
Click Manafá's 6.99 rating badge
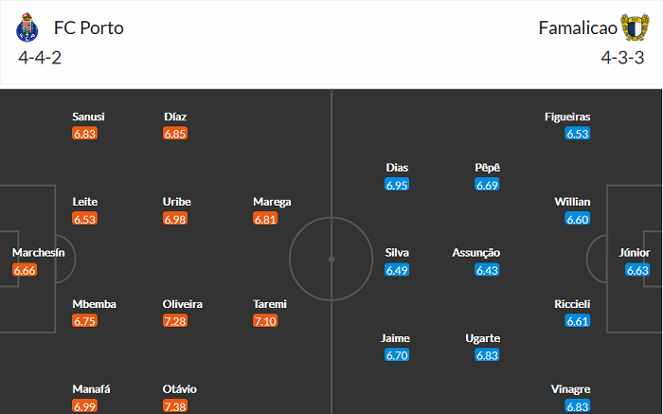click(x=85, y=406)
